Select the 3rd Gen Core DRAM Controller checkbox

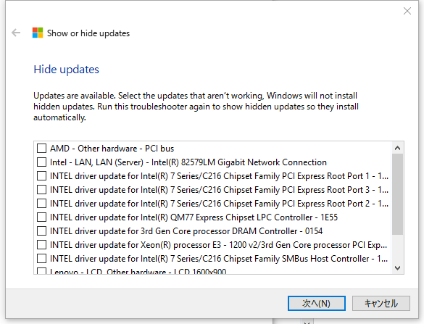(41, 231)
